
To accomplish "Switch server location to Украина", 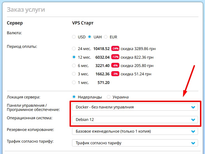I will click(108, 97).
